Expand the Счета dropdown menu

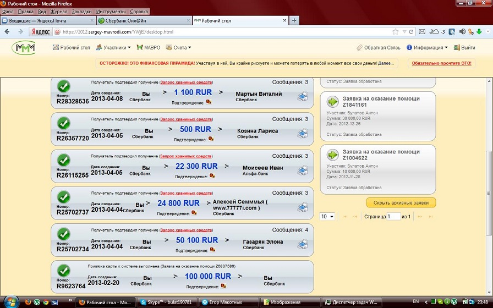(x=179, y=47)
